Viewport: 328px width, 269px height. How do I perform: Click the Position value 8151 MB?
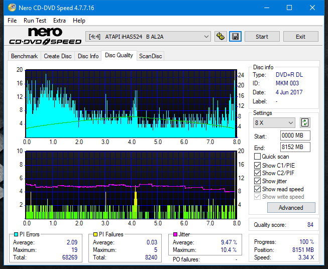pos(303,250)
